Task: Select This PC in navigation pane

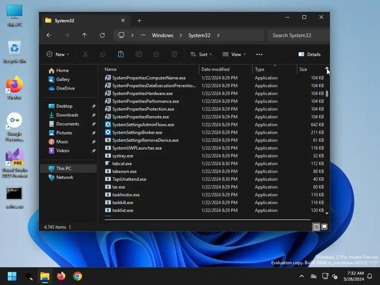Action: pos(68,168)
